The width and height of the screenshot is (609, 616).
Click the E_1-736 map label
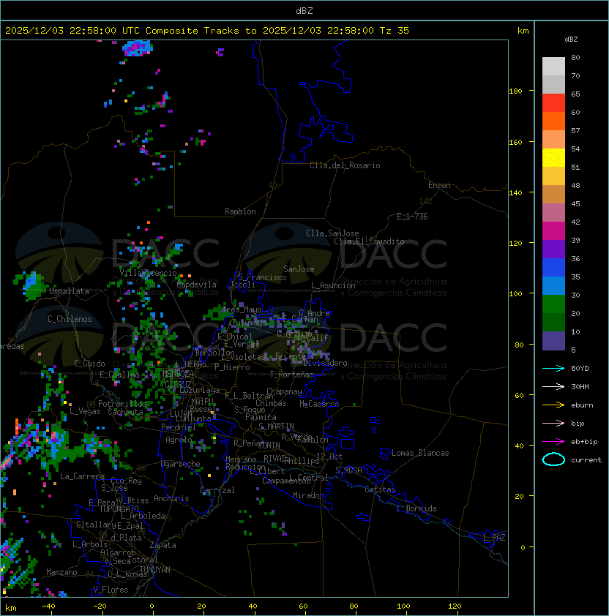click(x=412, y=217)
